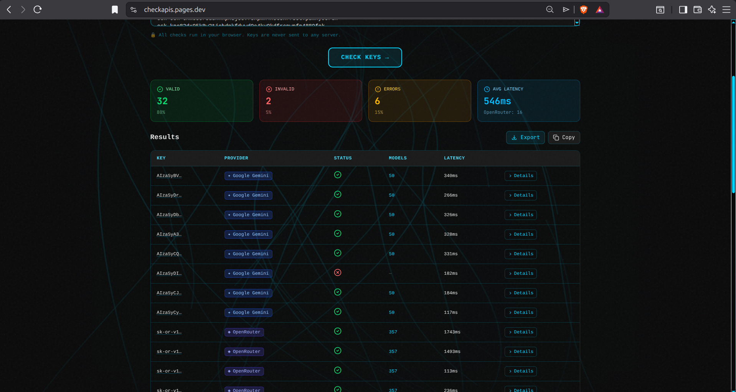Expand Details for key AIzaSyCy

click(521, 313)
